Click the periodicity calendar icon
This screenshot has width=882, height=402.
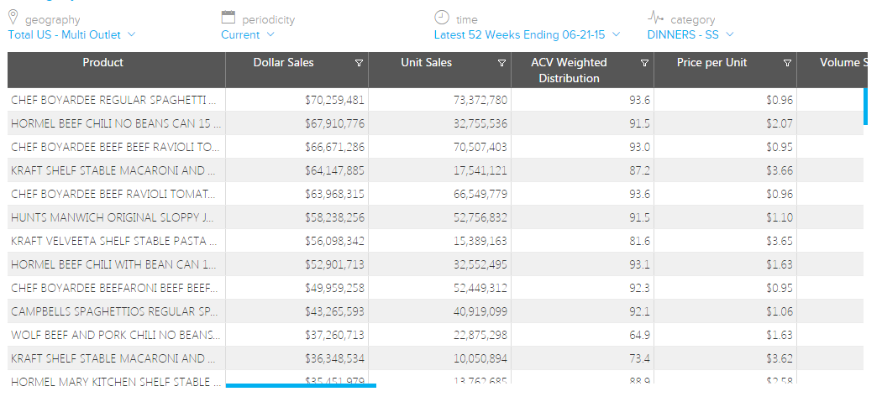point(228,18)
